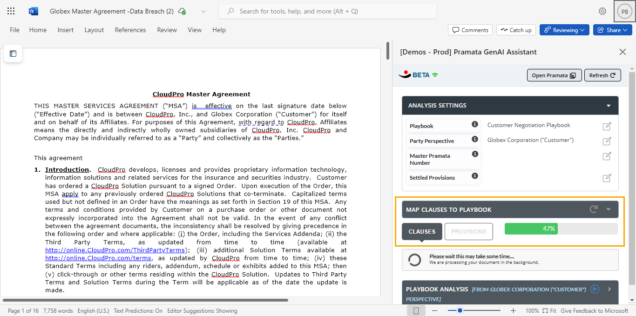Open the settings gear
The image size is (636, 316).
602,11
